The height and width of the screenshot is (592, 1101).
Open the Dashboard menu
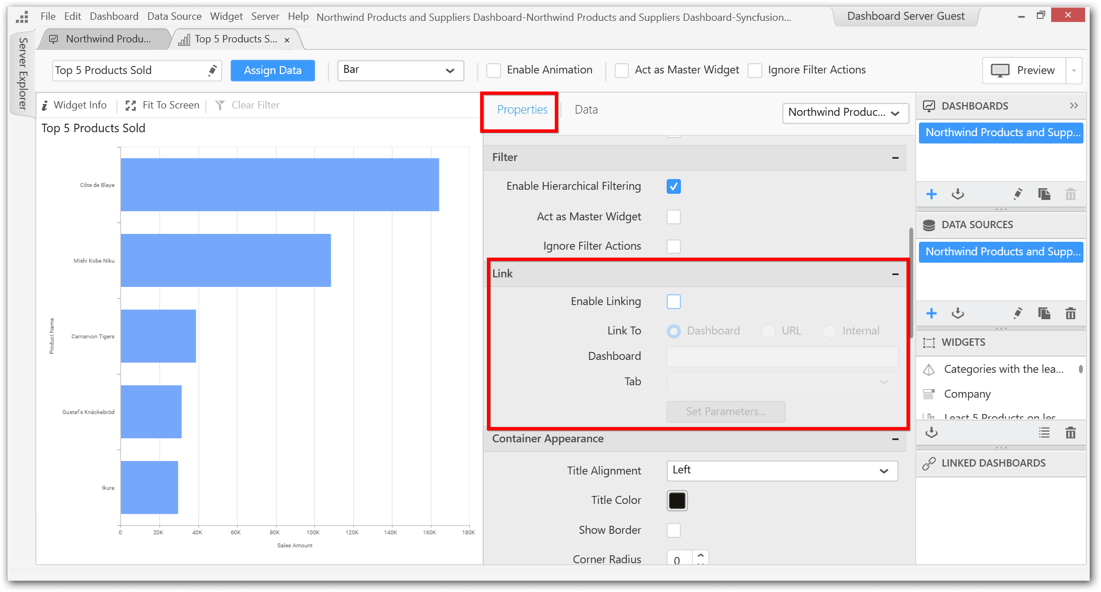click(x=114, y=16)
